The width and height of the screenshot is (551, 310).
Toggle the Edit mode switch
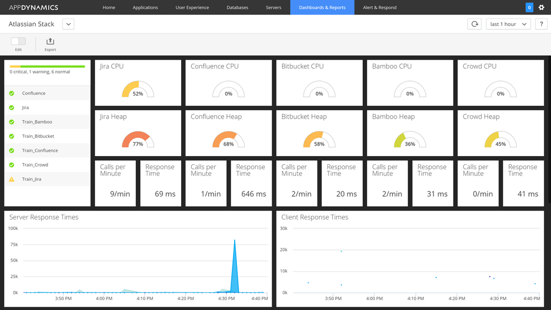tap(18, 41)
